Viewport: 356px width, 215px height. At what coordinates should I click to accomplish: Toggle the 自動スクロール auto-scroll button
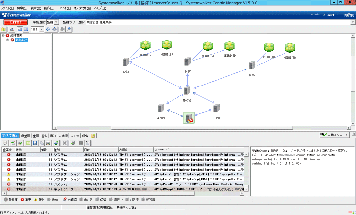(334, 135)
